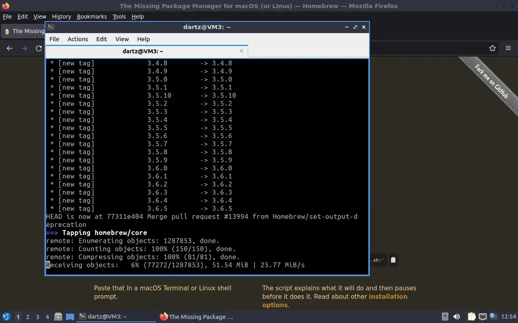
Task: Open Firefox Bookmarks menu
Action: pos(92,17)
